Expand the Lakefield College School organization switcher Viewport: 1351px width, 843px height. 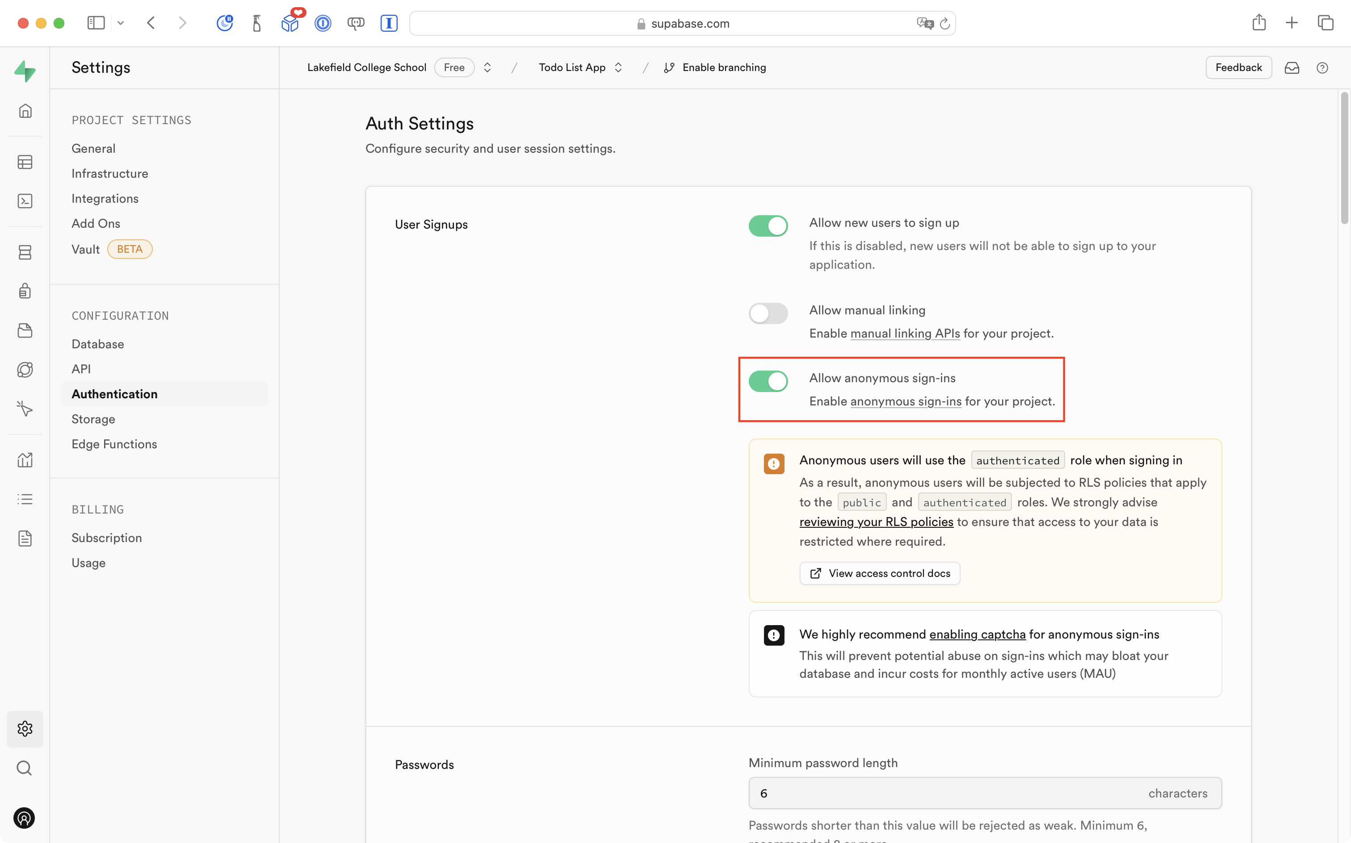tap(487, 67)
